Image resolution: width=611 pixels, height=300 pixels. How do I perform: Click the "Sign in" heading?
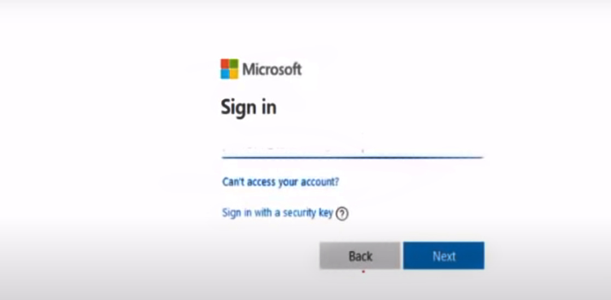click(x=249, y=108)
